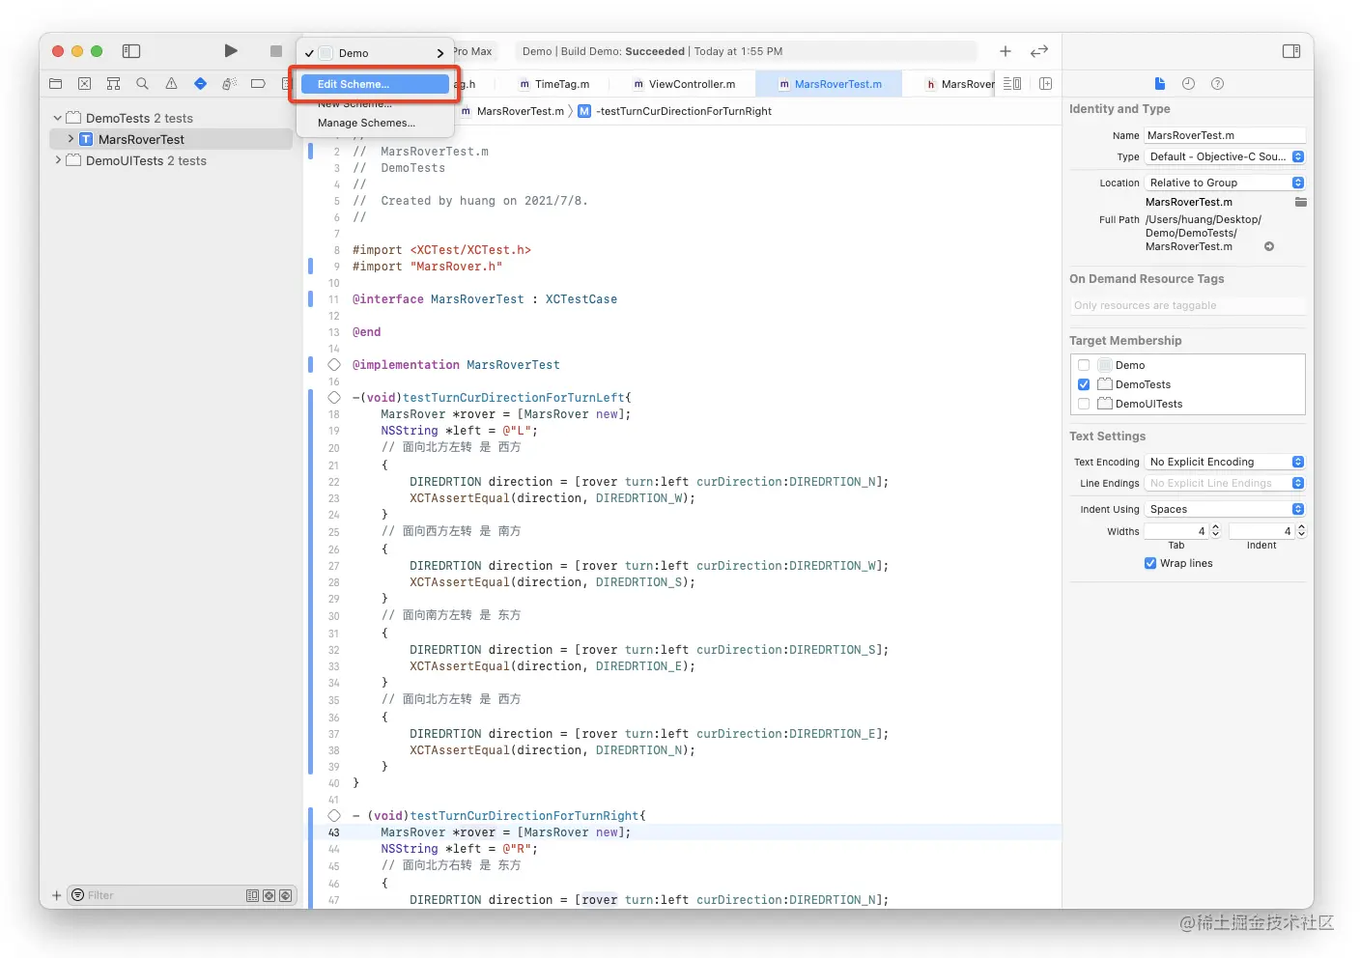Click testTurnCurDirectionForTurnRight in jump bar
This screenshot has width=1360, height=958.
(675, 111)
